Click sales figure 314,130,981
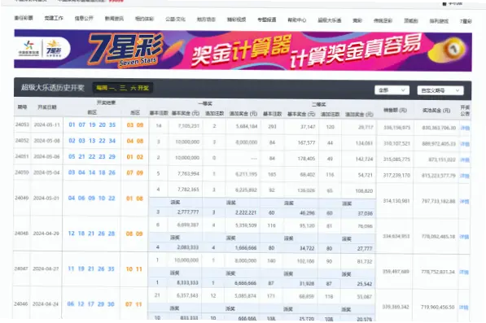The image size is (486, 323). (x=396, y=201)
